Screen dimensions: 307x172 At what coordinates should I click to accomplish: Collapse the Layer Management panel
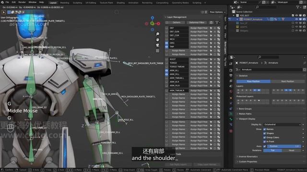(x=166, y=17)
